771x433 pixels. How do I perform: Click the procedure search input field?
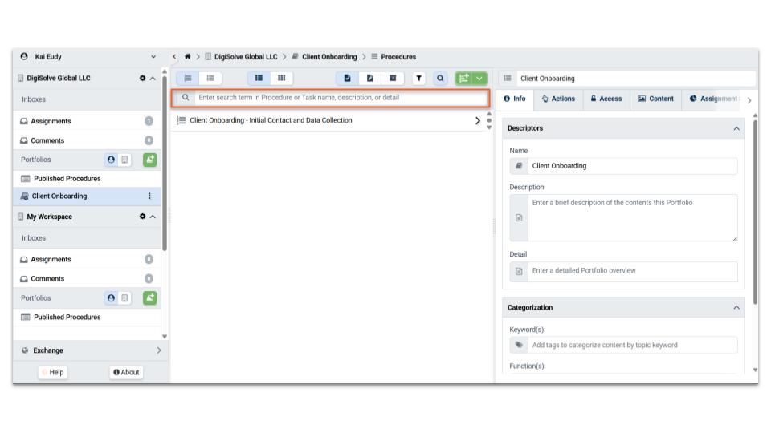pos(341,98)
